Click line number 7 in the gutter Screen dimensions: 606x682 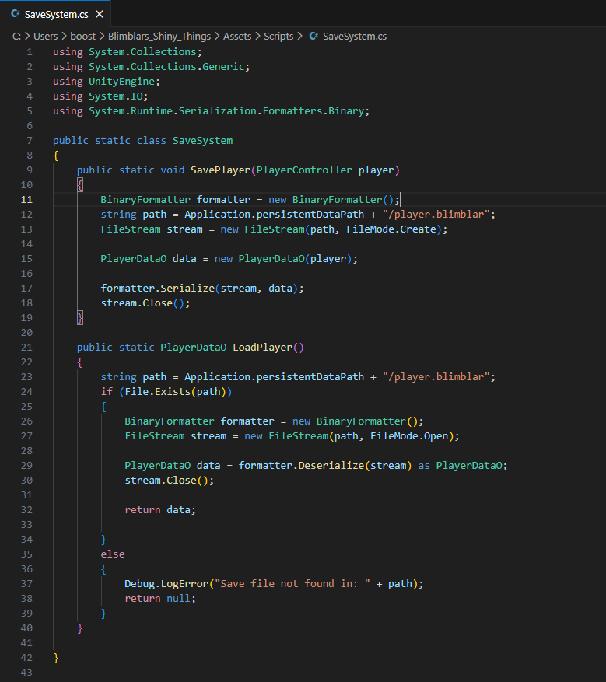click(30, 140)
